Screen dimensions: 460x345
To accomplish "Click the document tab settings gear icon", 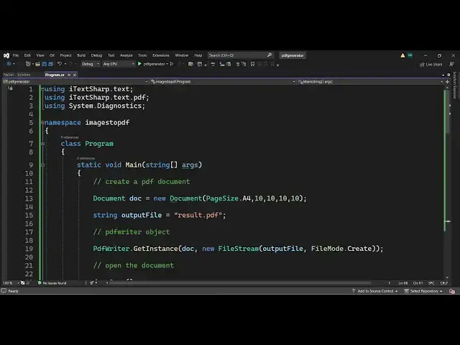I will (x=448, y=75).
